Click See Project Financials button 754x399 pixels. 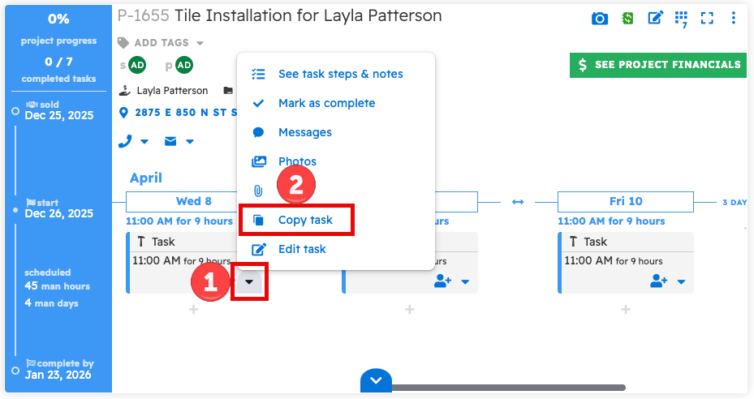658,65
